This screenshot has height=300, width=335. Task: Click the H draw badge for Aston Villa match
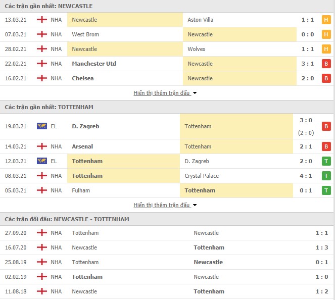click(x=326, y=20)
